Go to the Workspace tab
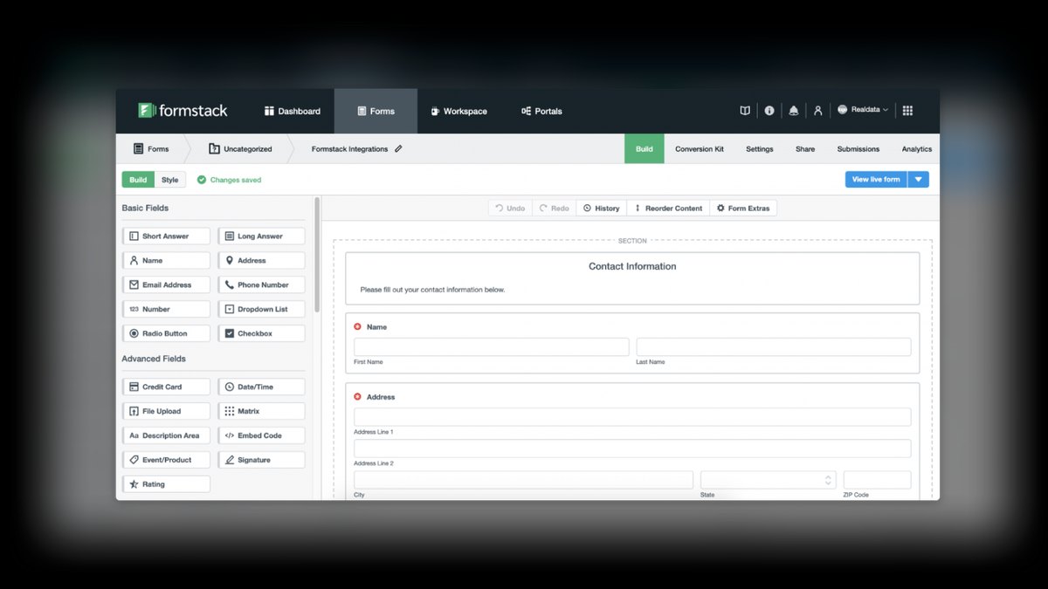The image size is (1048, 589). click(x=458, y=111)
